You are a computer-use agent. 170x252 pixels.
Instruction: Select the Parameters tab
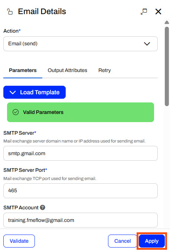click(x=23, y=70)
